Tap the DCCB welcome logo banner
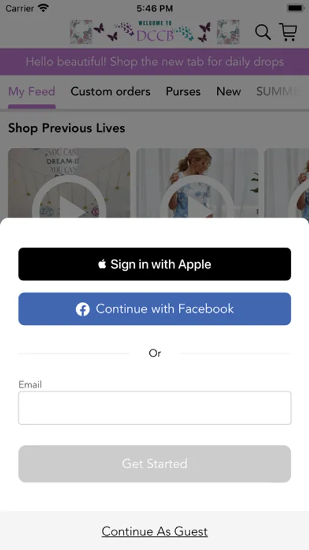The width and height of the screenshot is (309, 550). (x=155, y=32)
